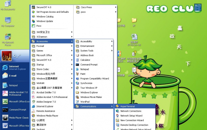This screenshot has width=207, height=130.
Task: Open Internet Explorer pinned in Start menu
Action: point(15,68)
